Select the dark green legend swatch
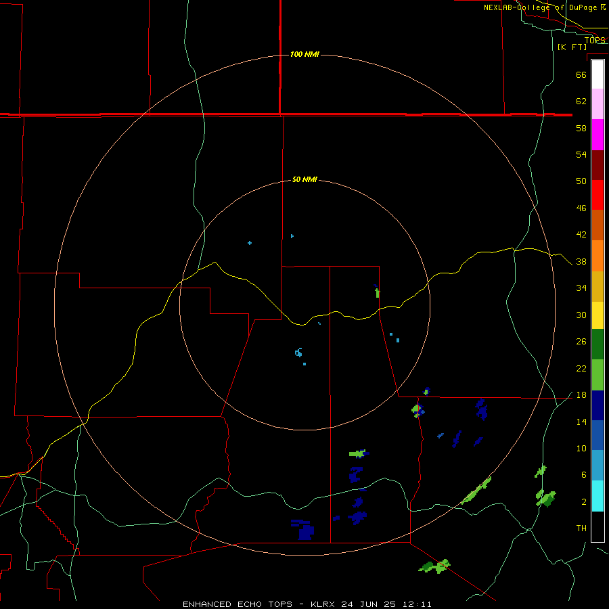The width and height of the screenshot is (609, 609). tap(597, 344)
